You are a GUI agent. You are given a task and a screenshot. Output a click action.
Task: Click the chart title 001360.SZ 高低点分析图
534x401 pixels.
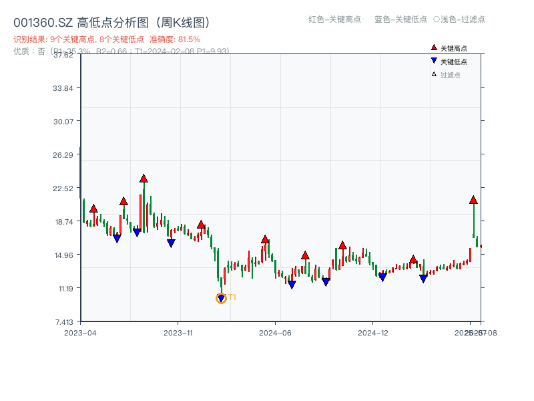coord(80,20)
